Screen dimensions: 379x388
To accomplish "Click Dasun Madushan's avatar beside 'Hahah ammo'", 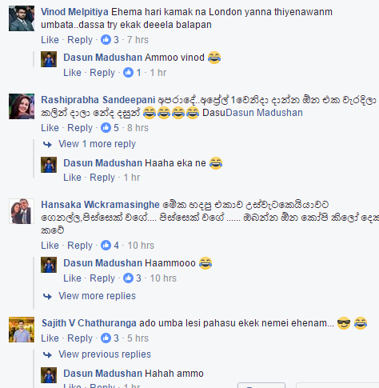I will [49, 375].
